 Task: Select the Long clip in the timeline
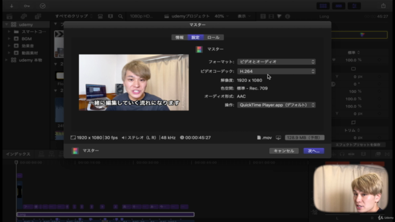tap(106, 215)
